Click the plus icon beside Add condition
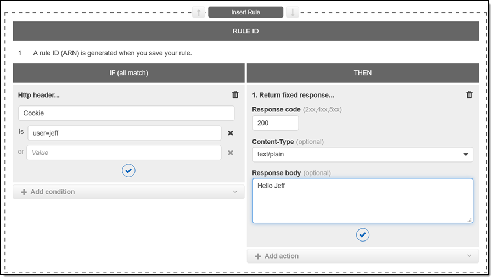494x280 pixels. [24, 192]
